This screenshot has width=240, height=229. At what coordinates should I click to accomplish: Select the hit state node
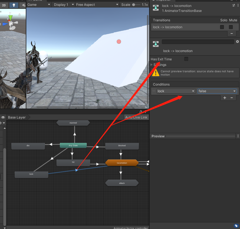(x=73, y=163)
